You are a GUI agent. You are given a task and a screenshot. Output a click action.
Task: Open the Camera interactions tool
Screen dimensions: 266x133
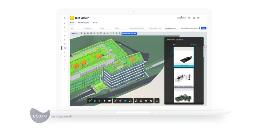(109, 101)
